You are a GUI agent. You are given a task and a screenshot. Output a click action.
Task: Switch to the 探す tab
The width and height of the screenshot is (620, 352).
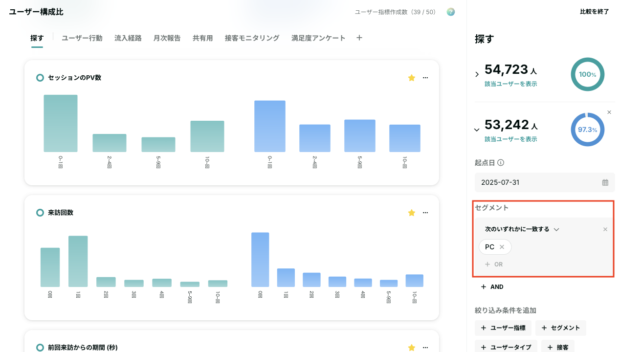coord(37,38)
